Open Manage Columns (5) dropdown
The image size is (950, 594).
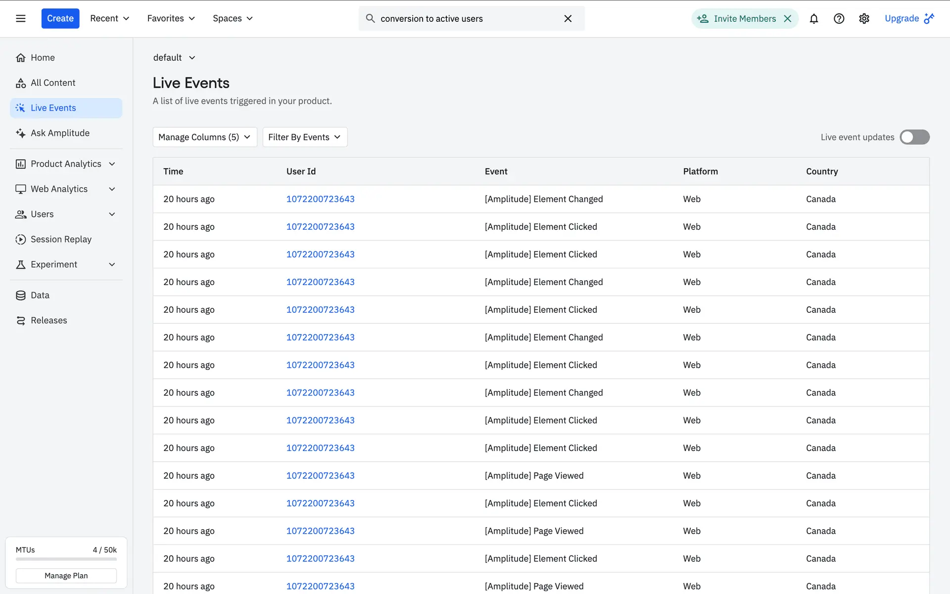204,137
